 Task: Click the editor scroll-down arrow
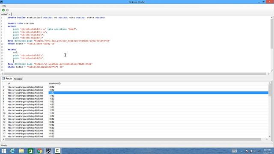pos(272,71)
